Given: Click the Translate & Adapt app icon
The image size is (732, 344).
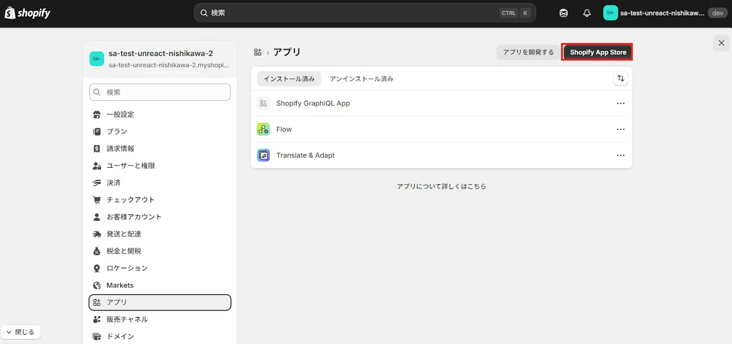Looking at the screenshot, I should click(x=263, y=155).
